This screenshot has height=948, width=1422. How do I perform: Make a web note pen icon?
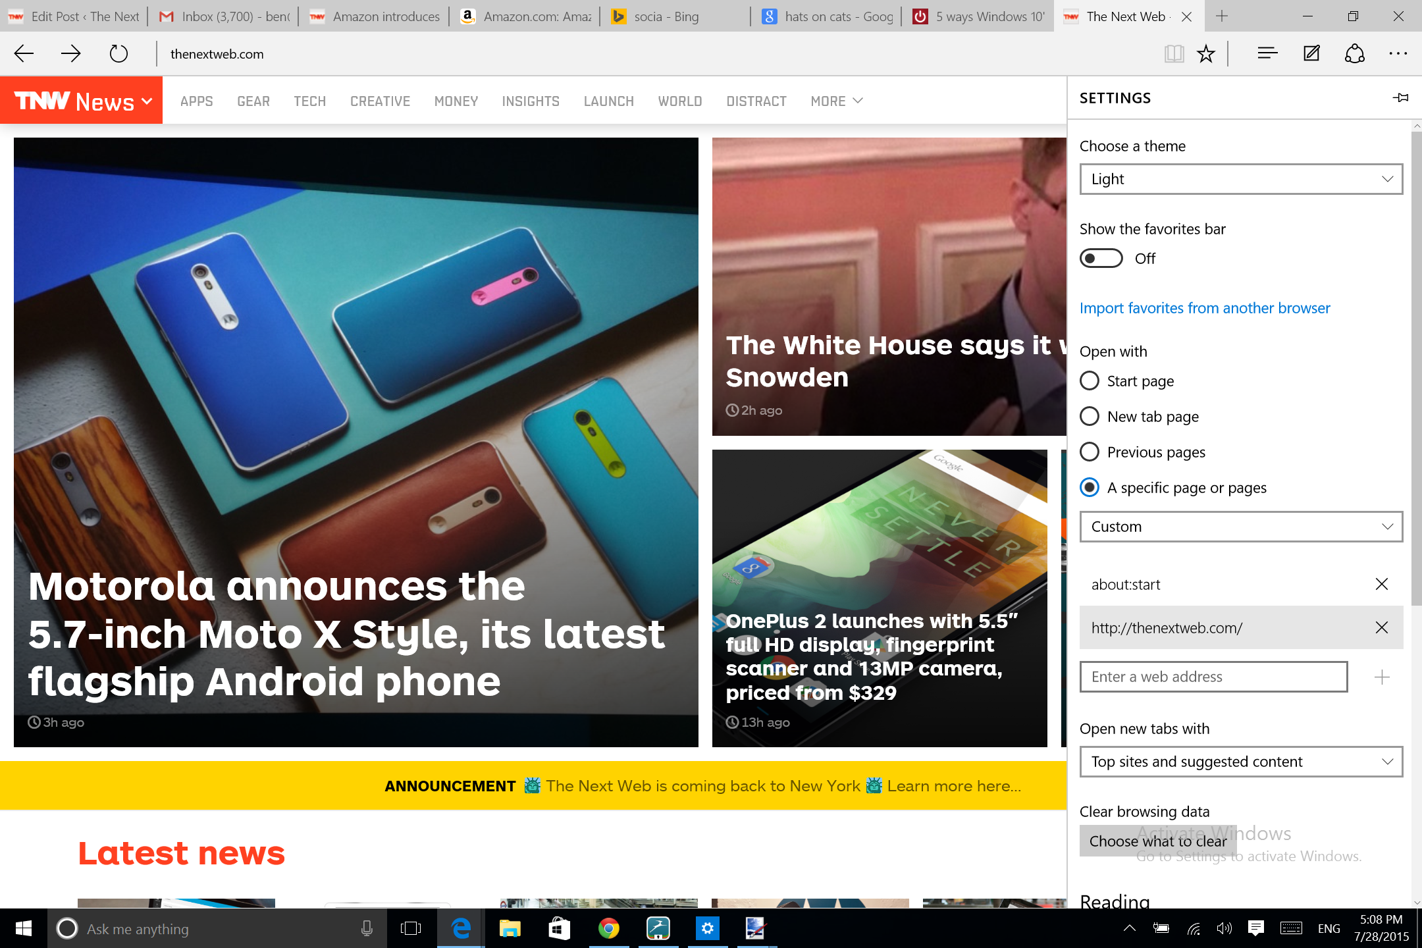click(1311, 53)
